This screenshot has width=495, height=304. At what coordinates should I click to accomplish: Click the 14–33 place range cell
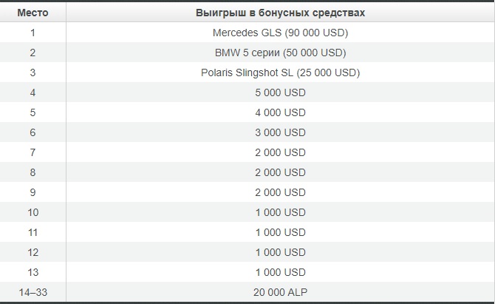coord(33,292)
